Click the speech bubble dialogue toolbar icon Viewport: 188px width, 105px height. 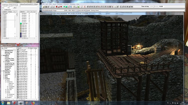[81, 7]
